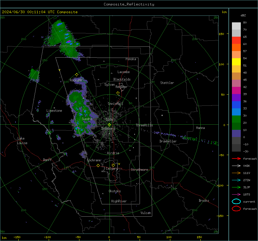Click the Innisfail label
This screenshot has width=258, height=241.
click(x=116, y=104)
